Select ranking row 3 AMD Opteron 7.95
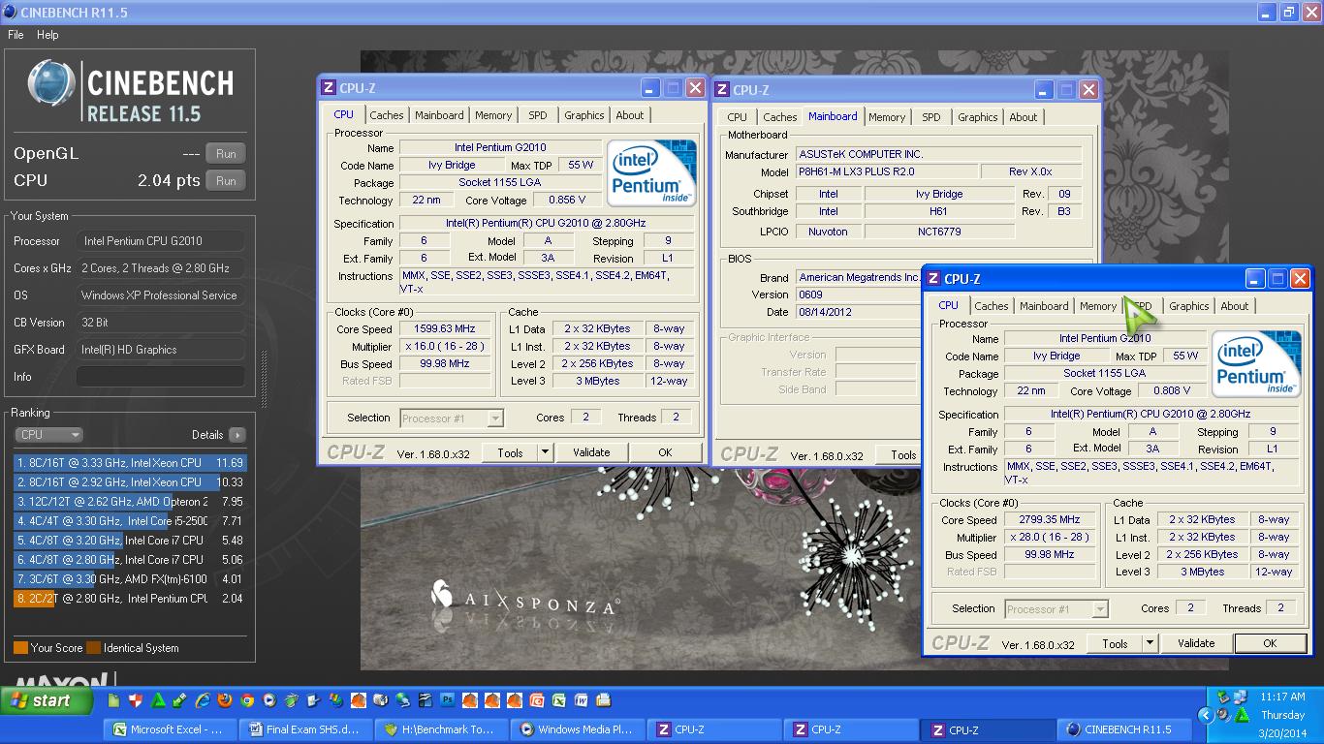Viewport: 1324px width, 744px height. (x=130, y=502)
